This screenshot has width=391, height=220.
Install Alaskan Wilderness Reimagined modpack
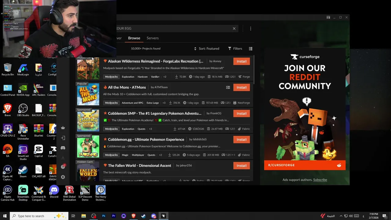[241, 61]
